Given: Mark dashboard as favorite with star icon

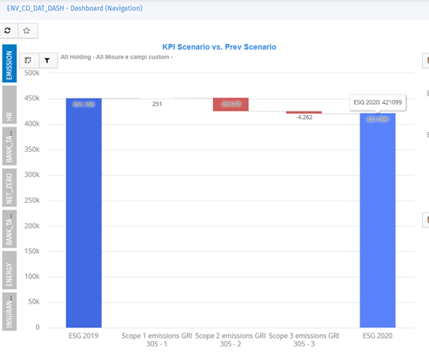Looking at the screenshot, I should (27, 31).
